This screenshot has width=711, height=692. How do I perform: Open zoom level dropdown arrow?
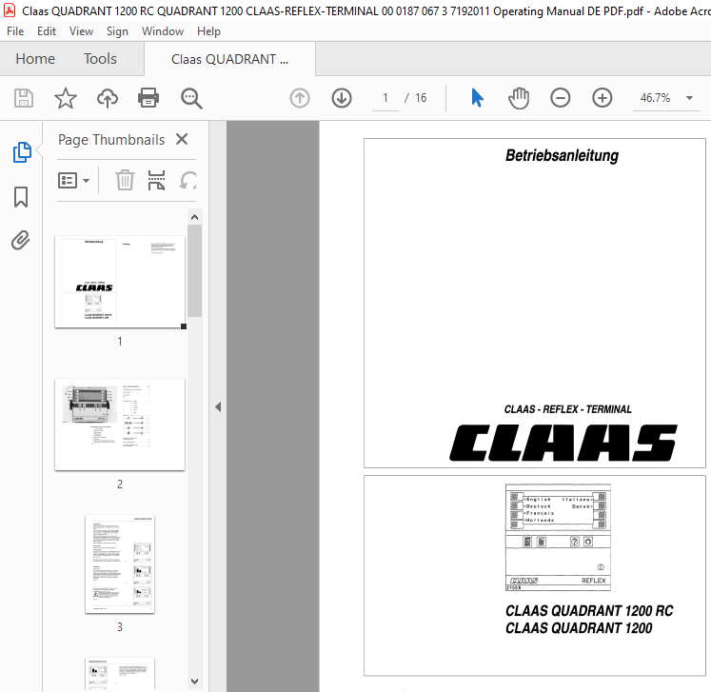pos(689,98)
